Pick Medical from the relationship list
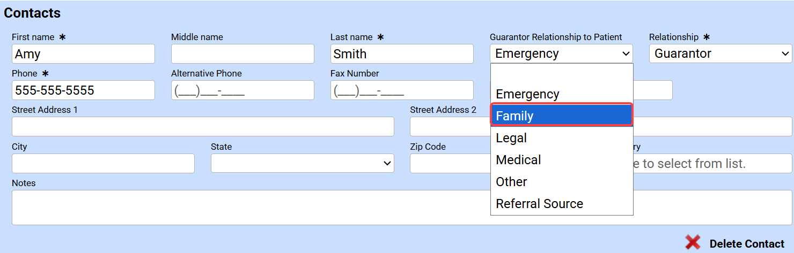 [562, 160]
